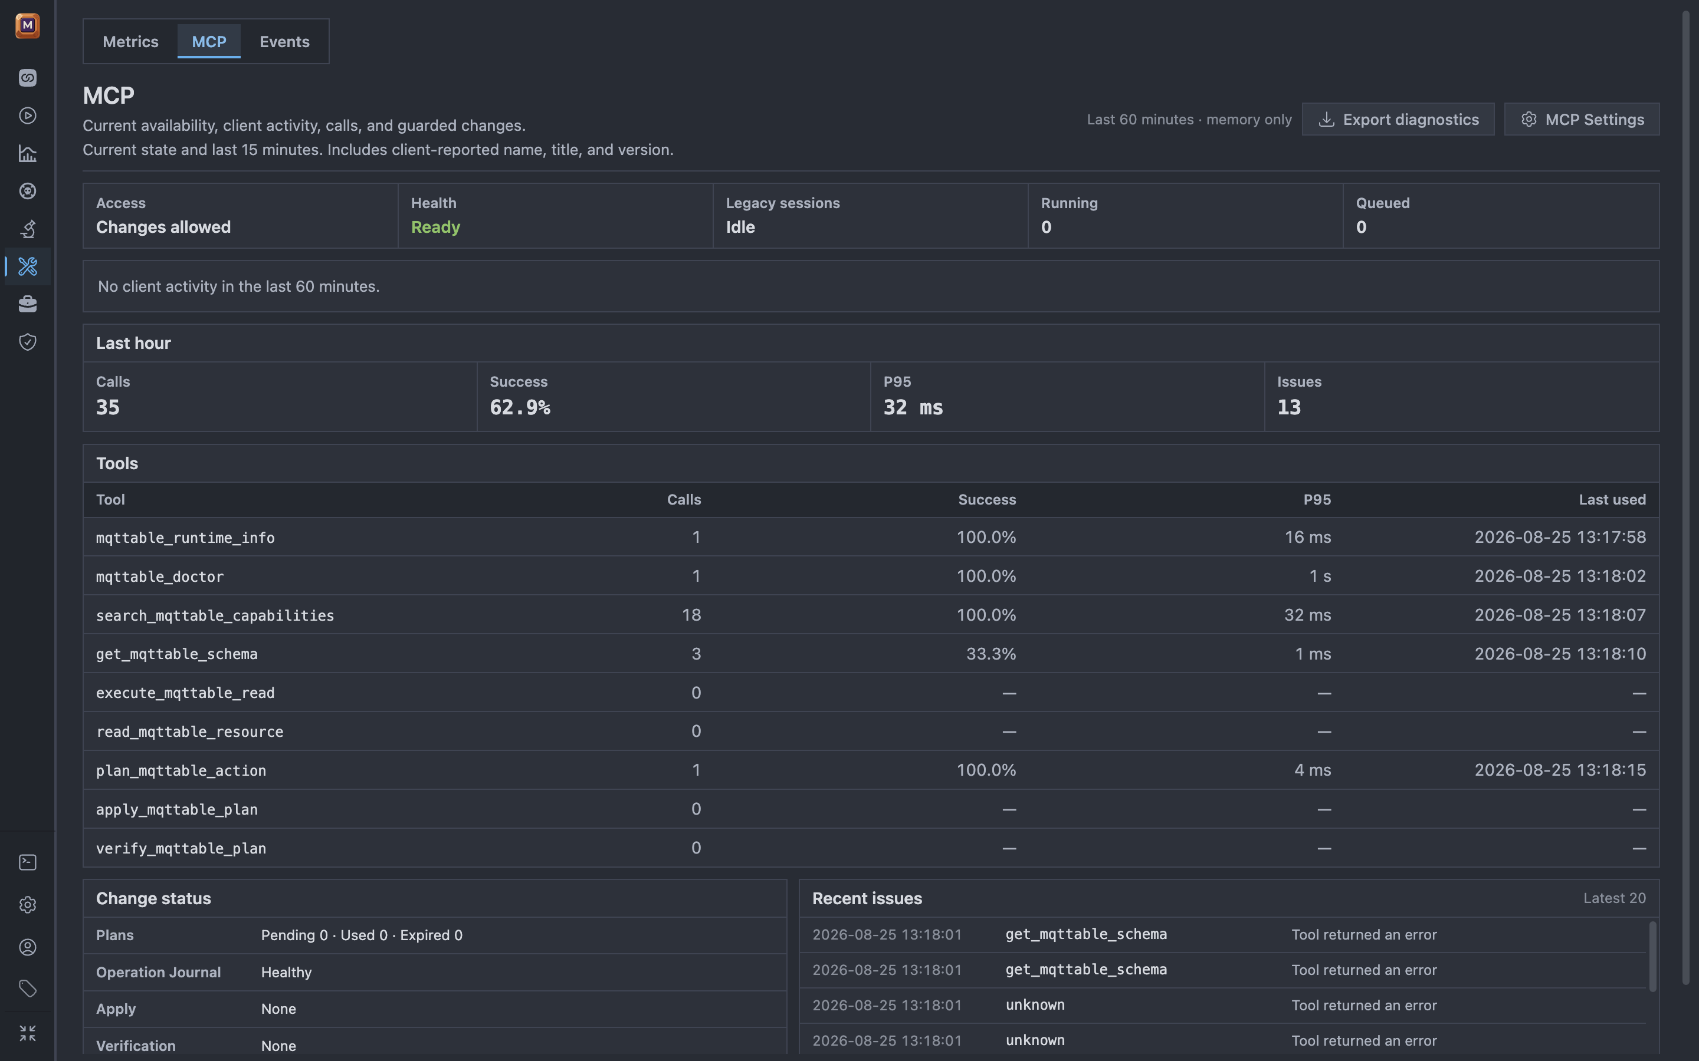Image resolution: width=1699 pixels, height=1061 pixels.
Task: Click the Export diagnostics button
Action: [1398, 119]
